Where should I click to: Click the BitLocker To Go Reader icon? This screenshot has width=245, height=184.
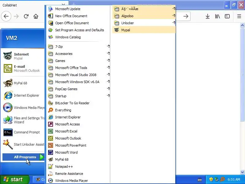point(51,103)
